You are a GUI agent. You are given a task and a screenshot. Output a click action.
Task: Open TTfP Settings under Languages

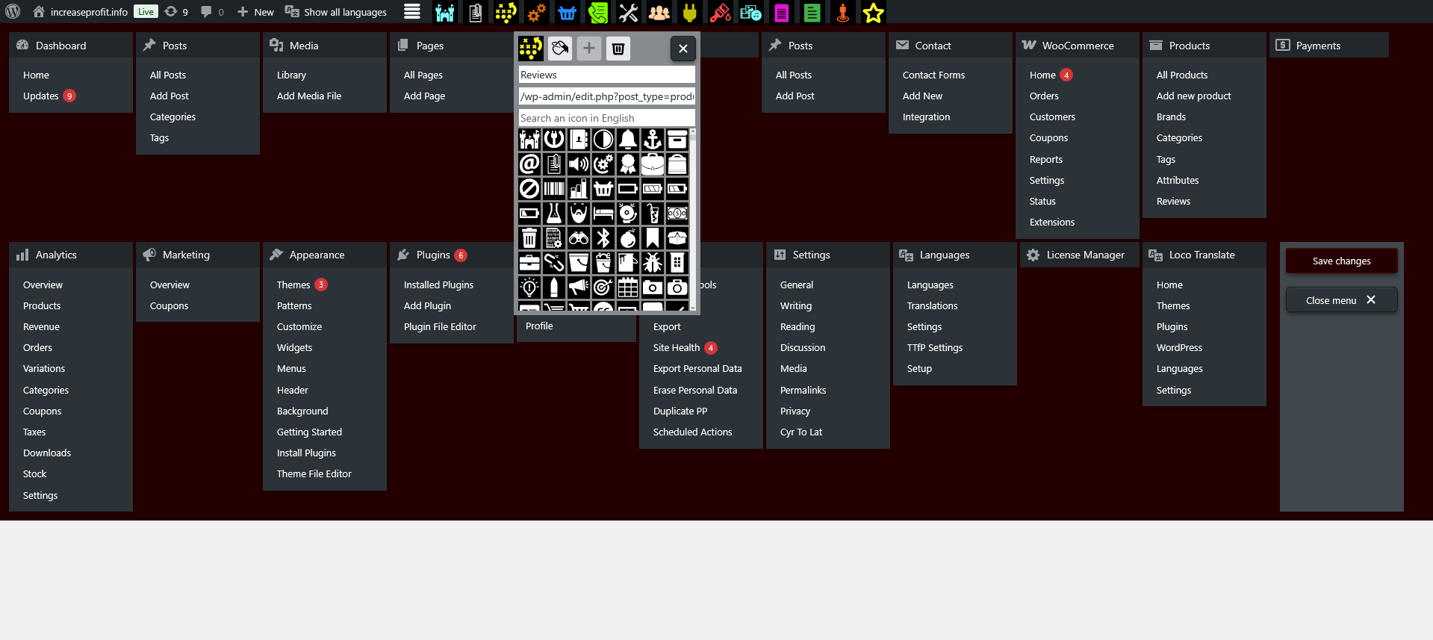point(934,347)
